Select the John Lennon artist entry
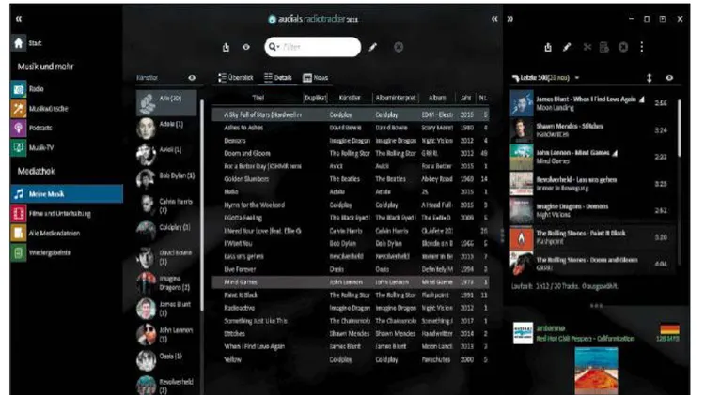 point(166,334)
